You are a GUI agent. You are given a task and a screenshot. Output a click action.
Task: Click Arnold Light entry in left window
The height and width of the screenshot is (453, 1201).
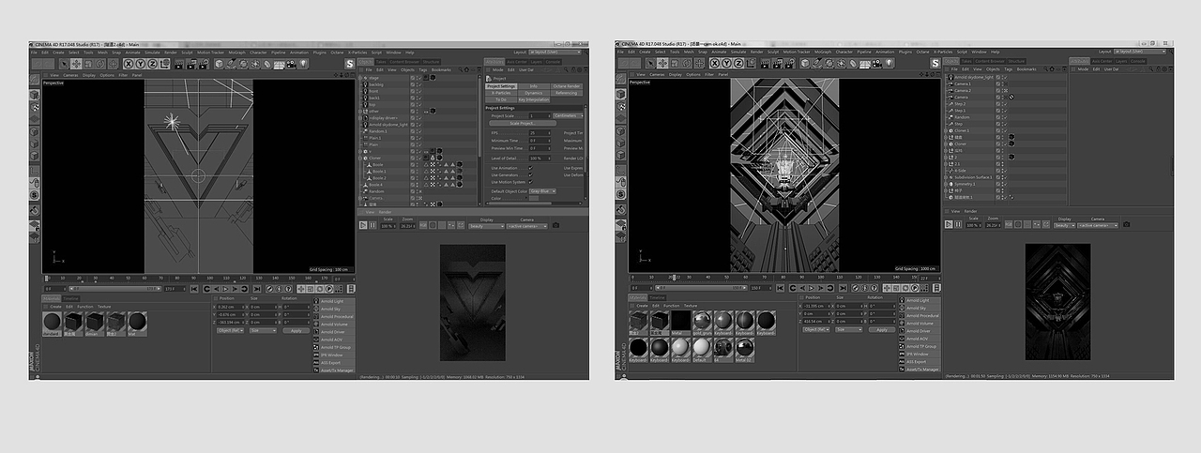tap(333, 301)
